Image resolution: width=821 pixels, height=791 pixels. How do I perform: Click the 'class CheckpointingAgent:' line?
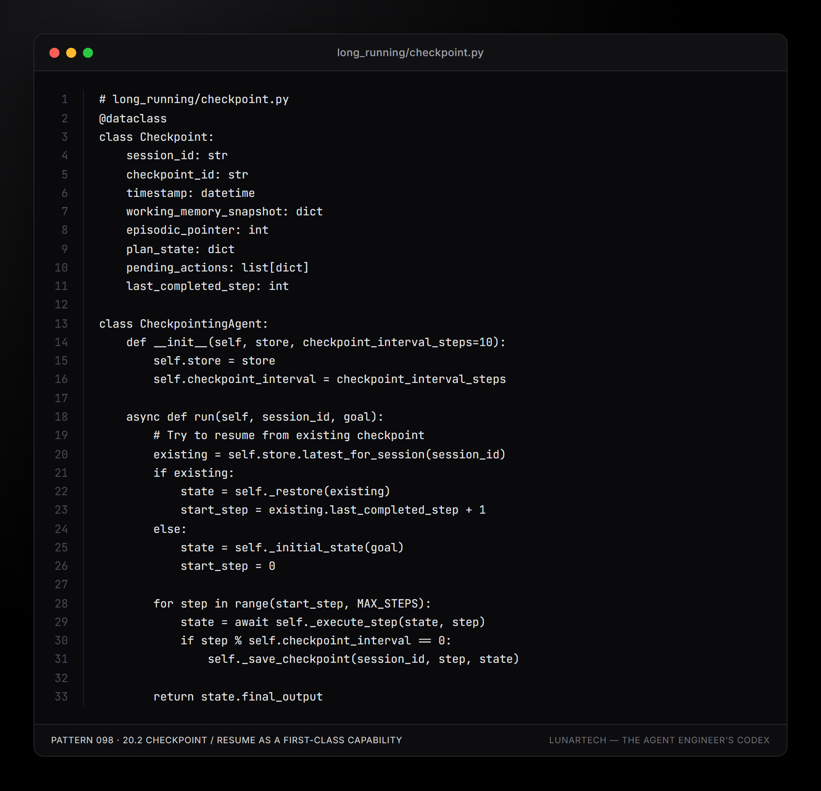click(x=183, y=324)
